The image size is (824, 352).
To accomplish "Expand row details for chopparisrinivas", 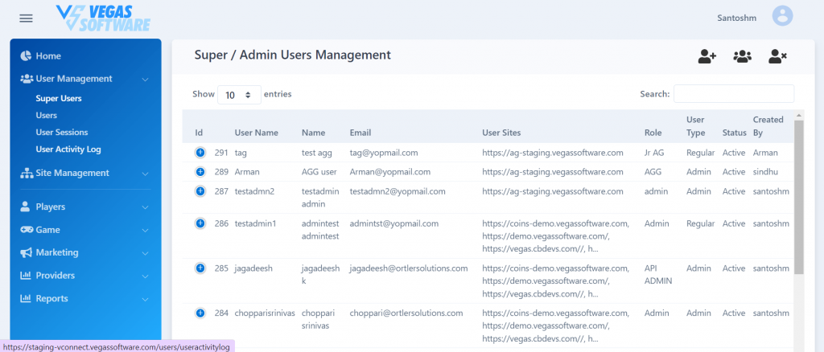I will point(200,313).
